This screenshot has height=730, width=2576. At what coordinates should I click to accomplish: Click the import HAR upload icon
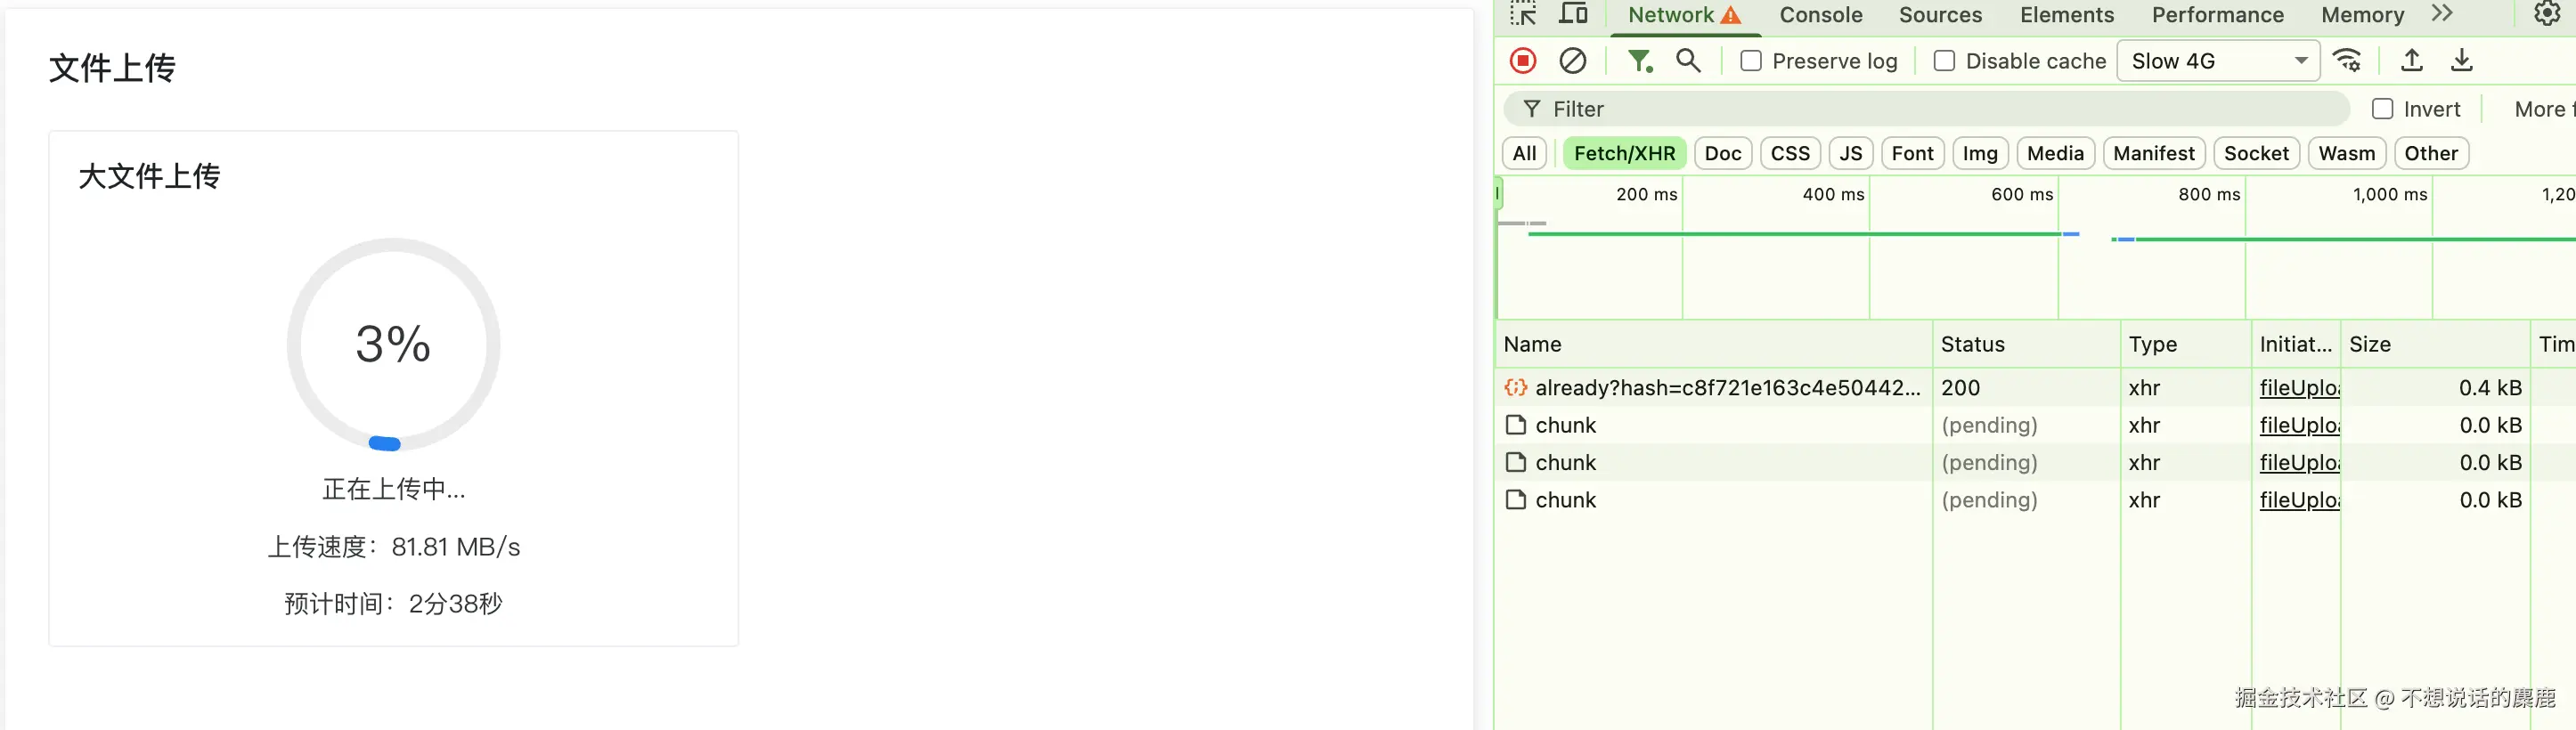(2412, 61)
